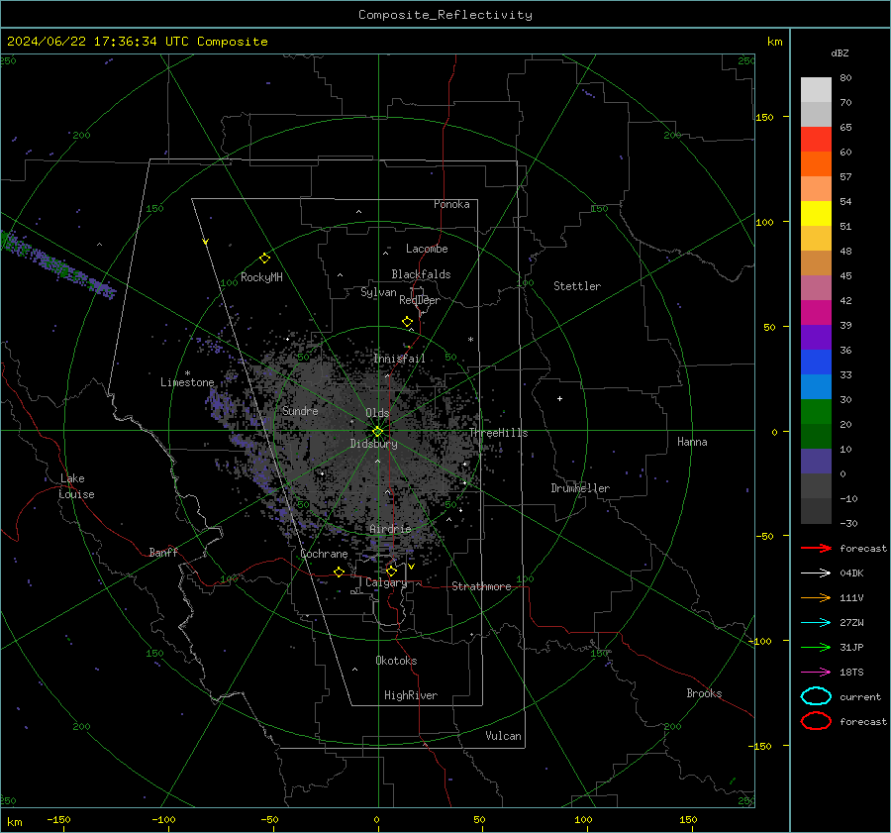Click the orange 111V arrow icon
The image size is (891, 833).
[816, 597]
